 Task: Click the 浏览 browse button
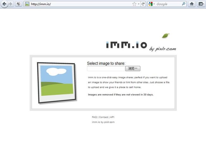133,68
